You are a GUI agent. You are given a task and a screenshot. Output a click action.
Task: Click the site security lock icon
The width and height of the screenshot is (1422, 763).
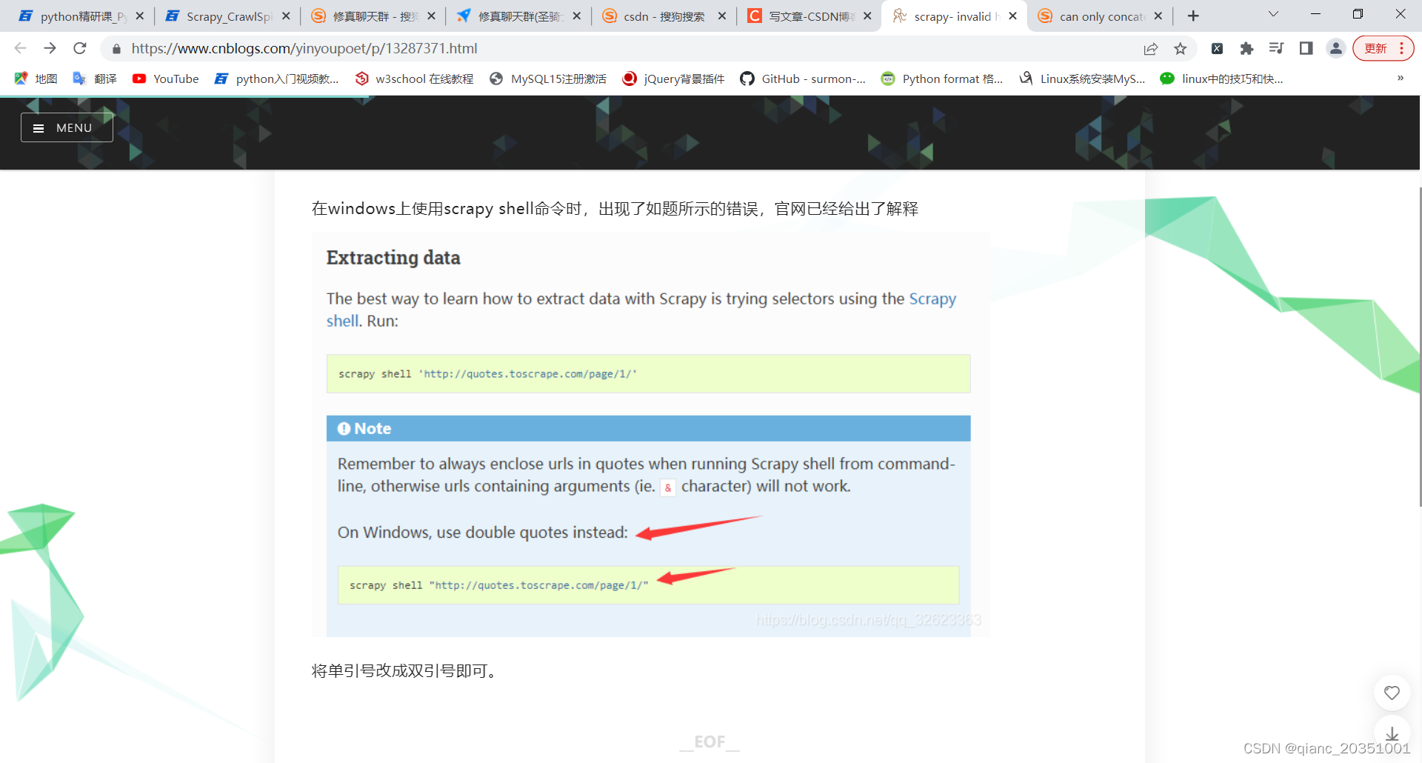[116, 48]
